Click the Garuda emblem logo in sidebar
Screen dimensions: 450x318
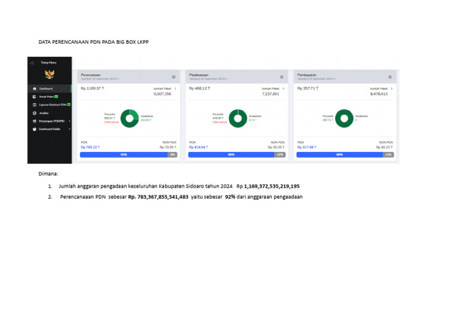click(50, 74)
